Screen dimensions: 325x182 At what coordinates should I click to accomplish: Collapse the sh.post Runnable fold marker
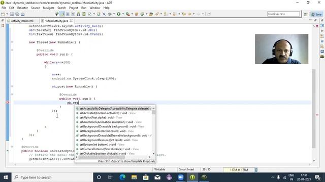(12, 86)
